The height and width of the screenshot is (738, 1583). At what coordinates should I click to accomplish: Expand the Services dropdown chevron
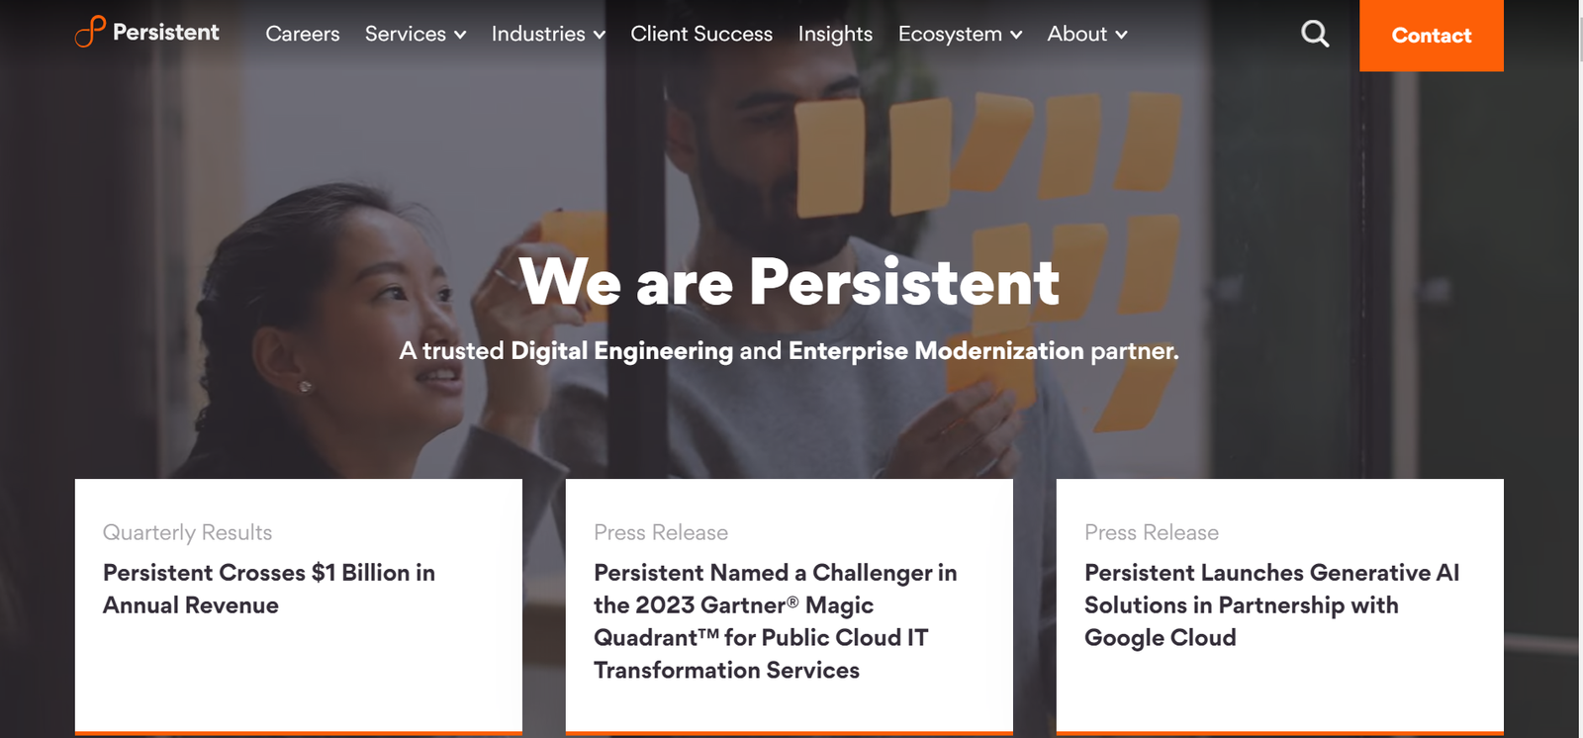click(x=460, y=35)
